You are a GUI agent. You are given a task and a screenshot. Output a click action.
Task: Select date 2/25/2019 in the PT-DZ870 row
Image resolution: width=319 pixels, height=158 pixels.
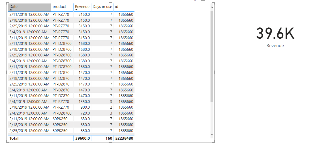click(x=29, y=84)
